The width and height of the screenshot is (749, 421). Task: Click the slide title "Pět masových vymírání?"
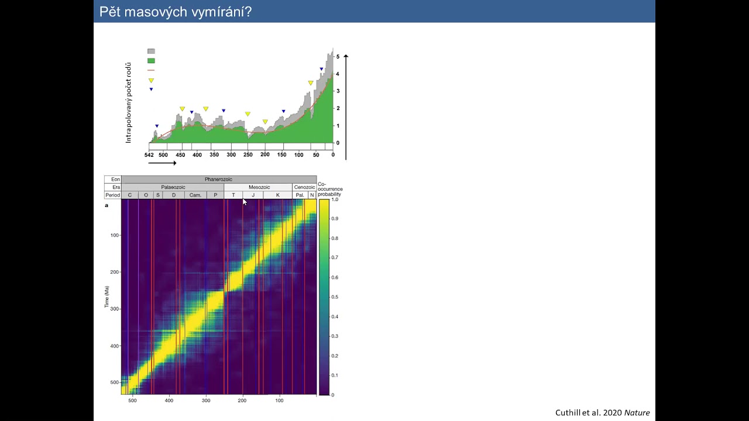tap(176, 12)
